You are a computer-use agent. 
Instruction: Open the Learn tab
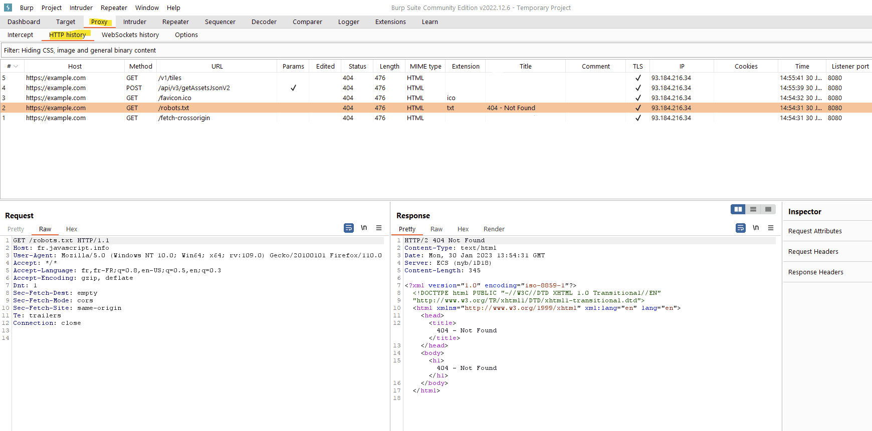pyautogui.click(x=430, y=22)
